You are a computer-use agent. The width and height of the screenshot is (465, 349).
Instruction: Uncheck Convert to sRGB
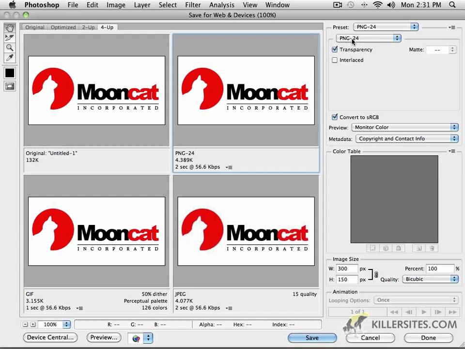335,117
